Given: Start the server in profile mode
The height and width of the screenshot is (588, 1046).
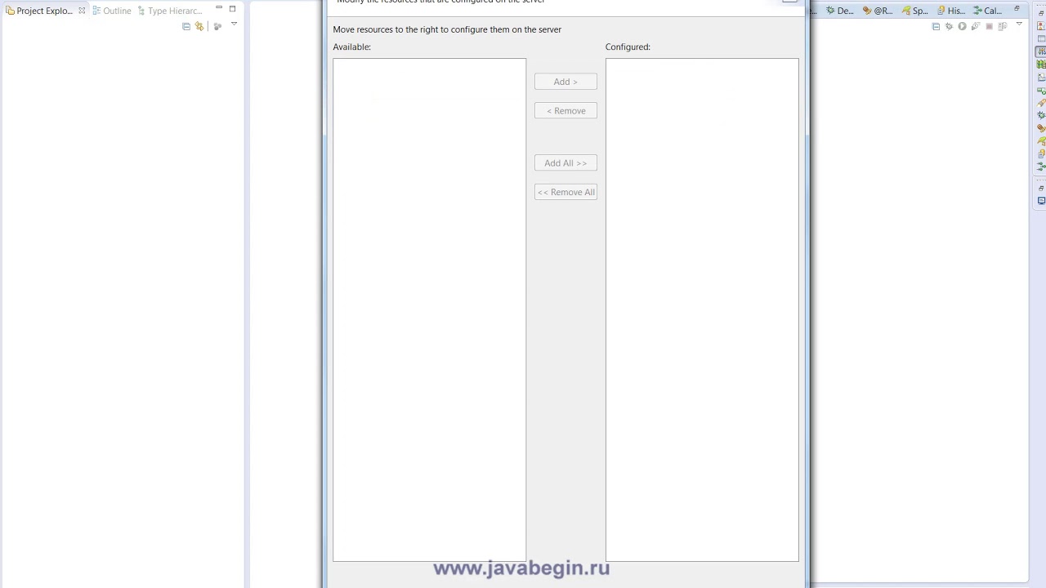Looking at the screenshot, I should (976, 26).
